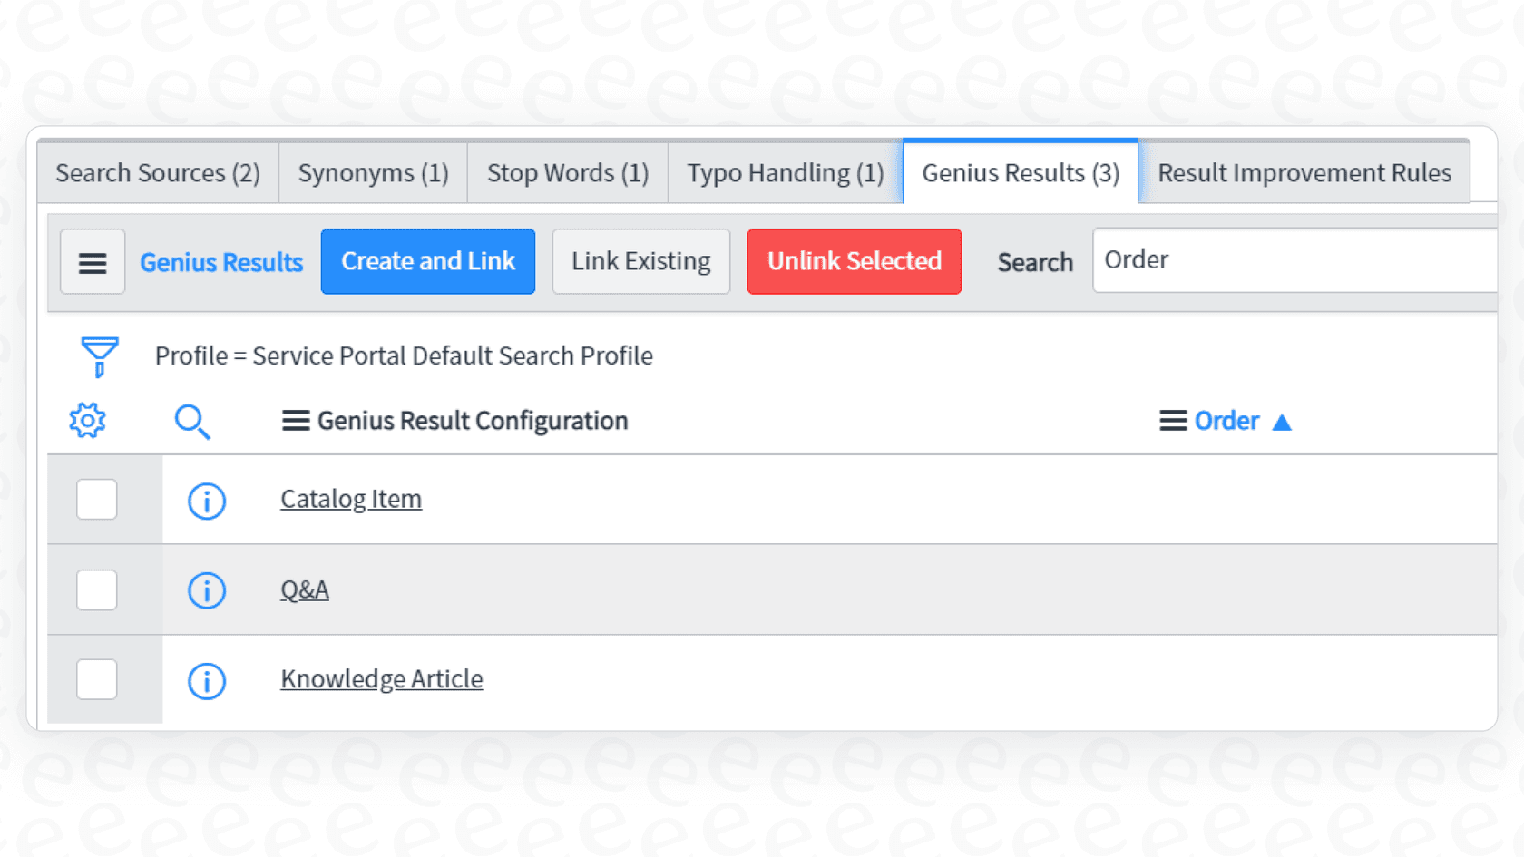Open the info icon for Knowledge Article

[206, 680]
